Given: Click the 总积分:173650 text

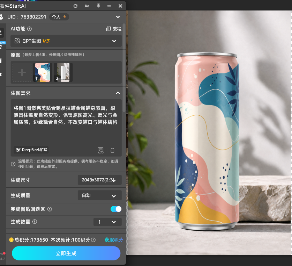Looking at the screenshot, I should click(31, 240).
